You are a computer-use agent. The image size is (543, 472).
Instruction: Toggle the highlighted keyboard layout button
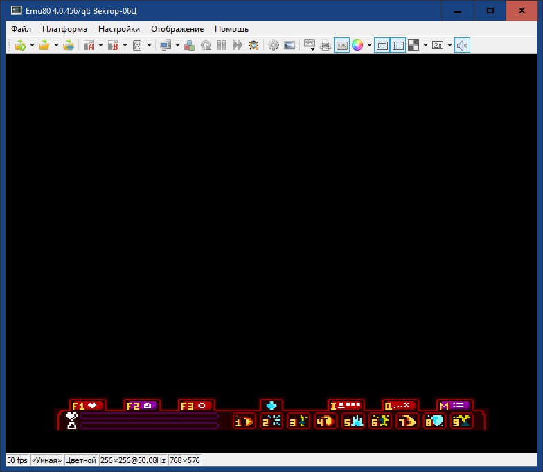click(x=341, y=46)
